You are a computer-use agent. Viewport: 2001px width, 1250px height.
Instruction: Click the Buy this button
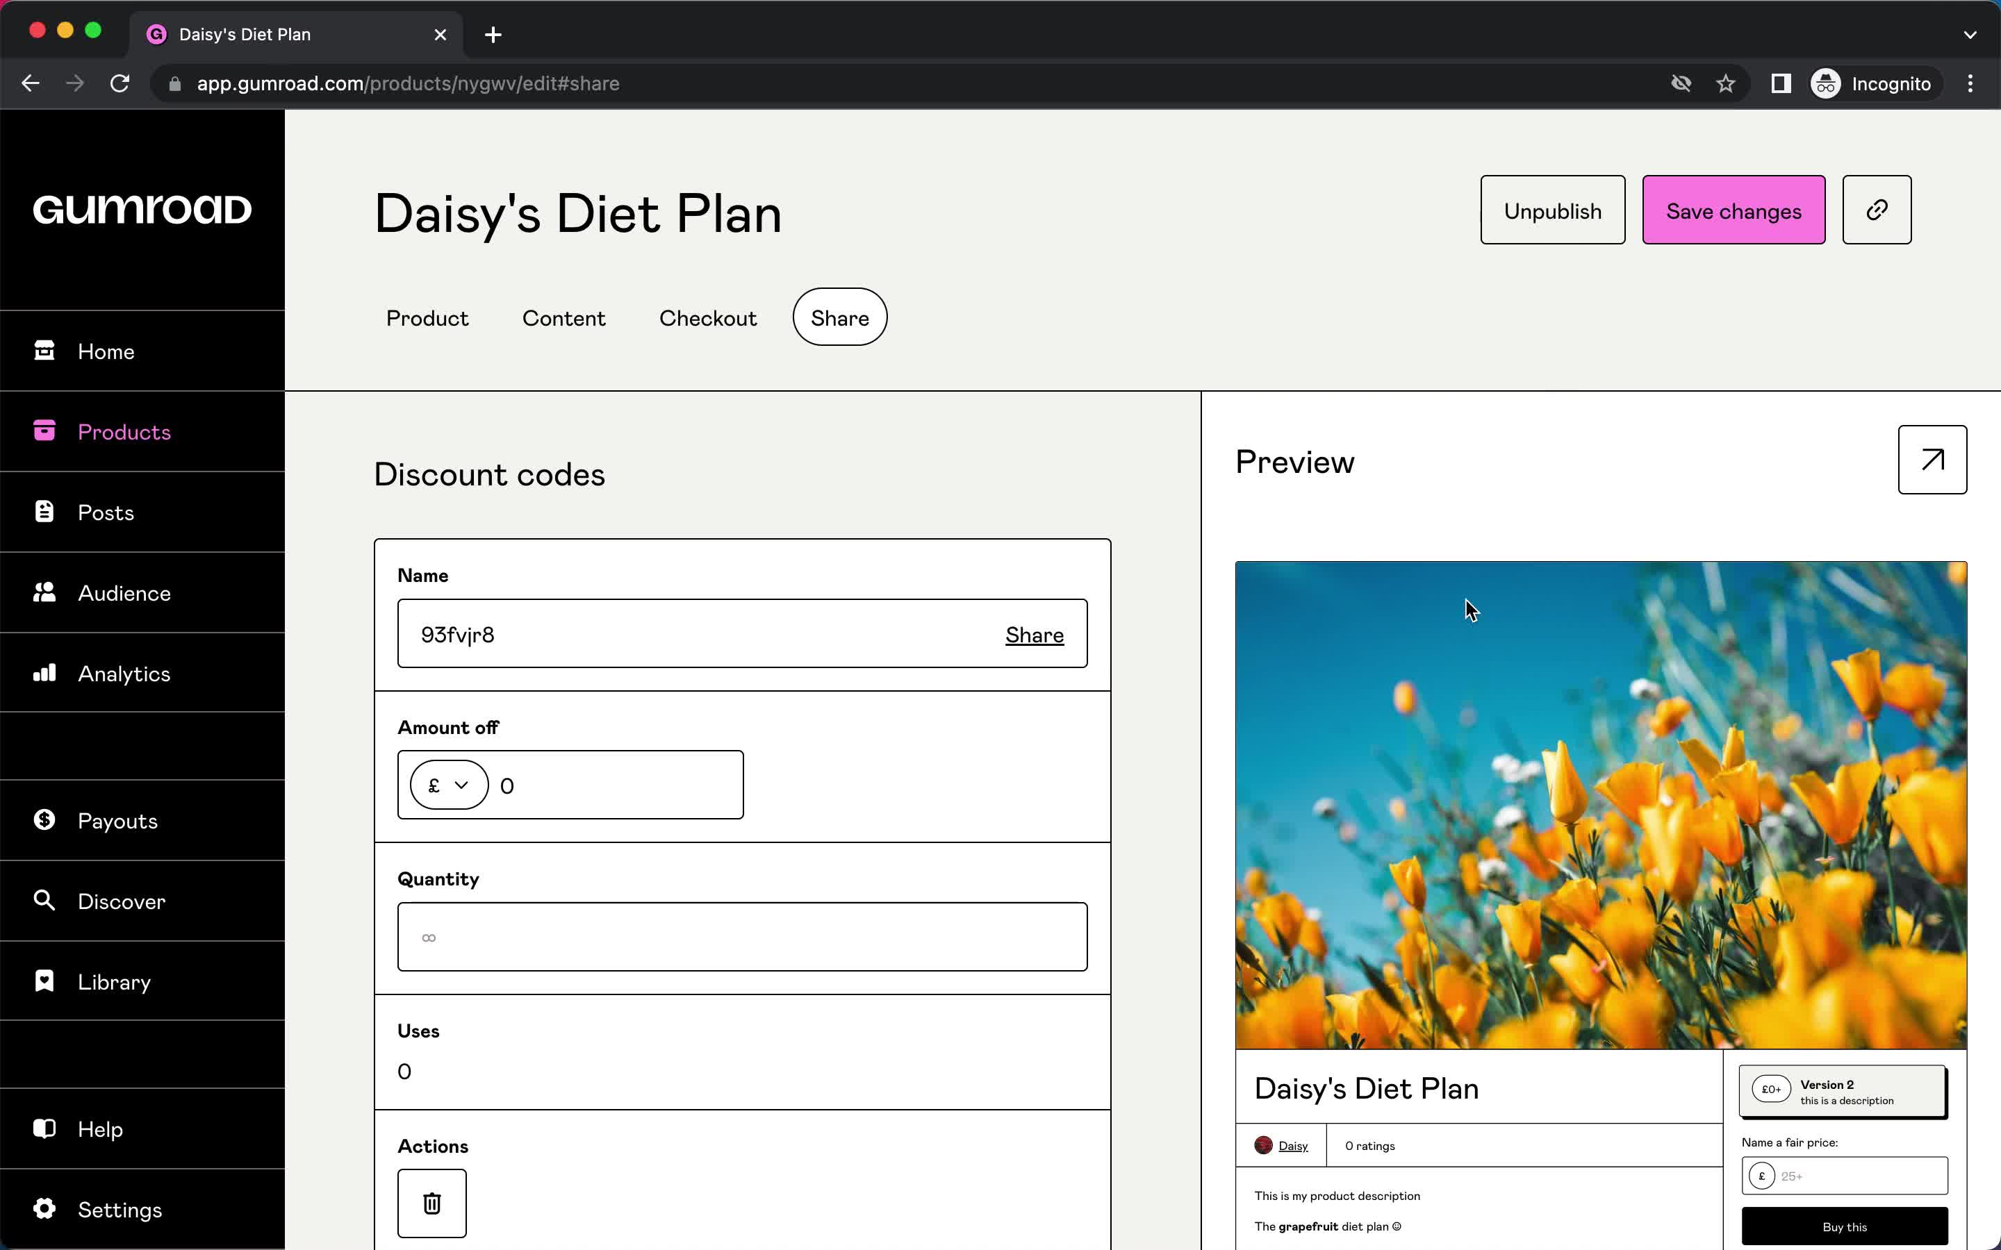[1845, 1227]
